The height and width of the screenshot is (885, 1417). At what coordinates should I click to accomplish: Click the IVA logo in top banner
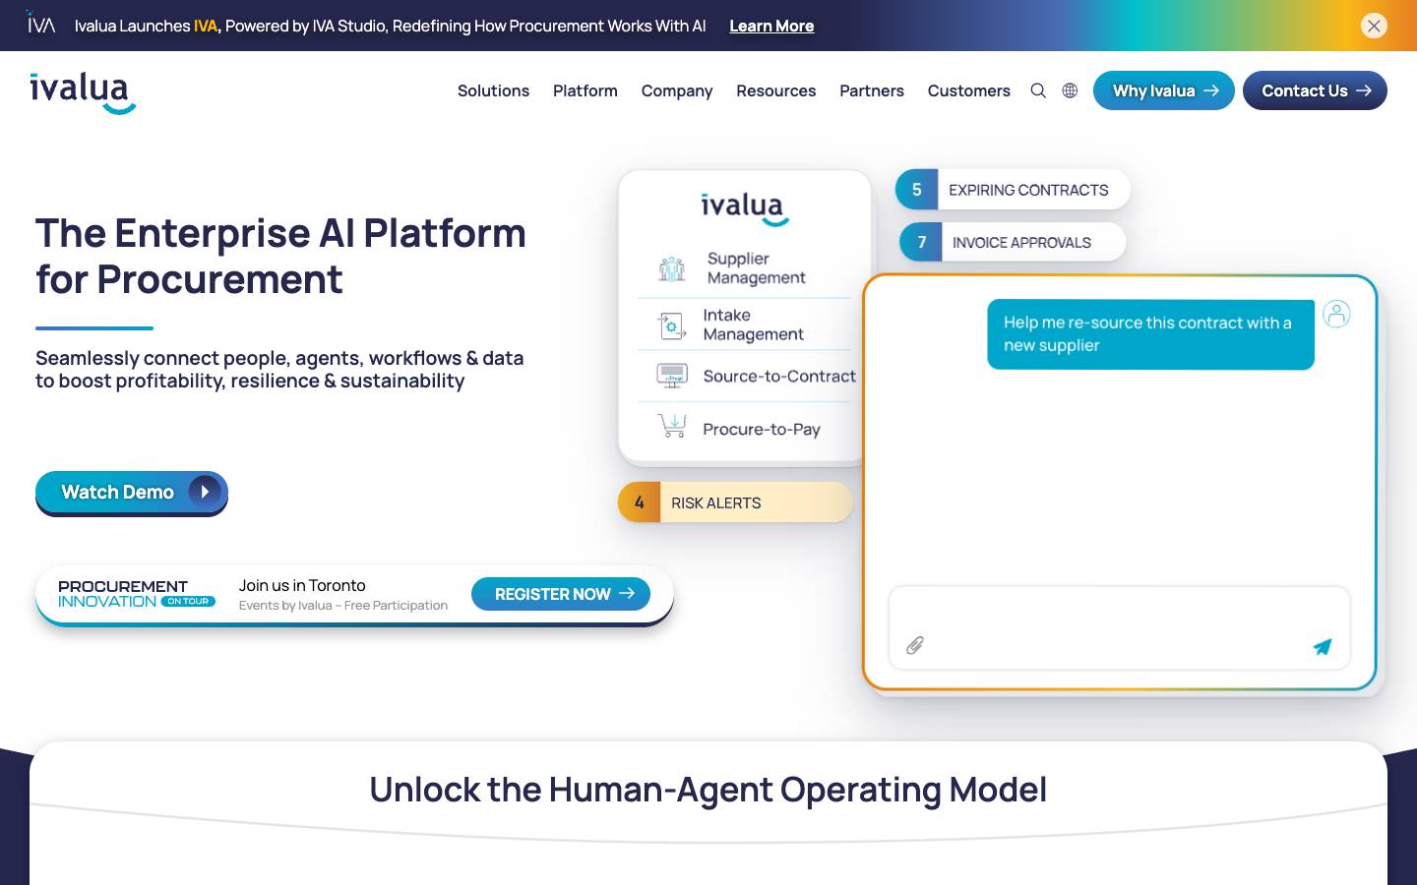coord(40,23)
